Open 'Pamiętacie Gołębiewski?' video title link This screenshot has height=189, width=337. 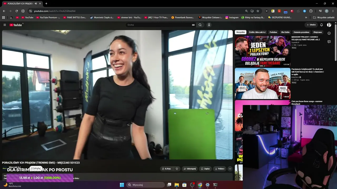click(308, 72)
